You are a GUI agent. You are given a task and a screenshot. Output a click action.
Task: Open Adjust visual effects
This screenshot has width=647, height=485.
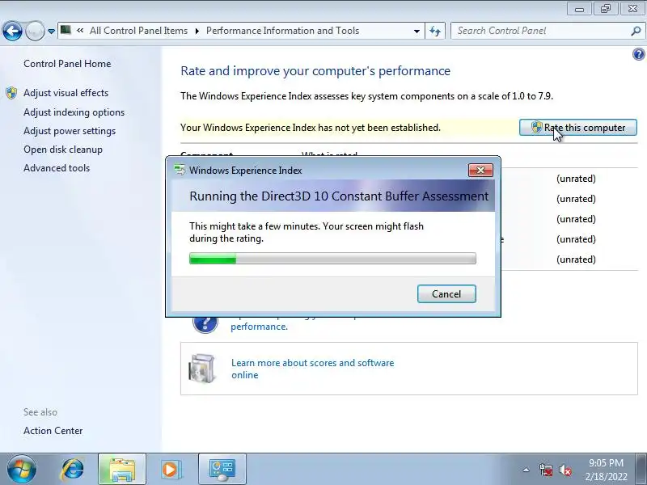point(66,93)
